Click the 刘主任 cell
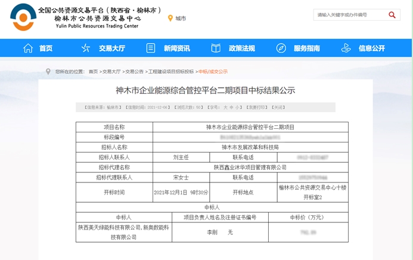The height and width of the screenshot is (260, 413). point(181,157)
